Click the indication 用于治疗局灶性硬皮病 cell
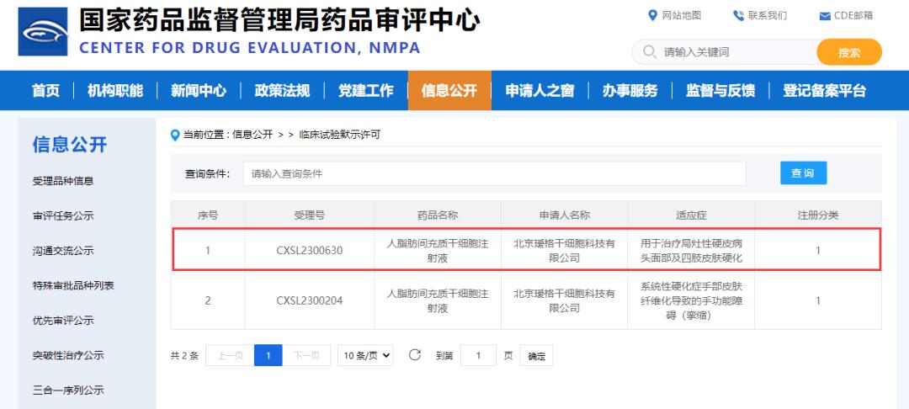 point(691,251)
